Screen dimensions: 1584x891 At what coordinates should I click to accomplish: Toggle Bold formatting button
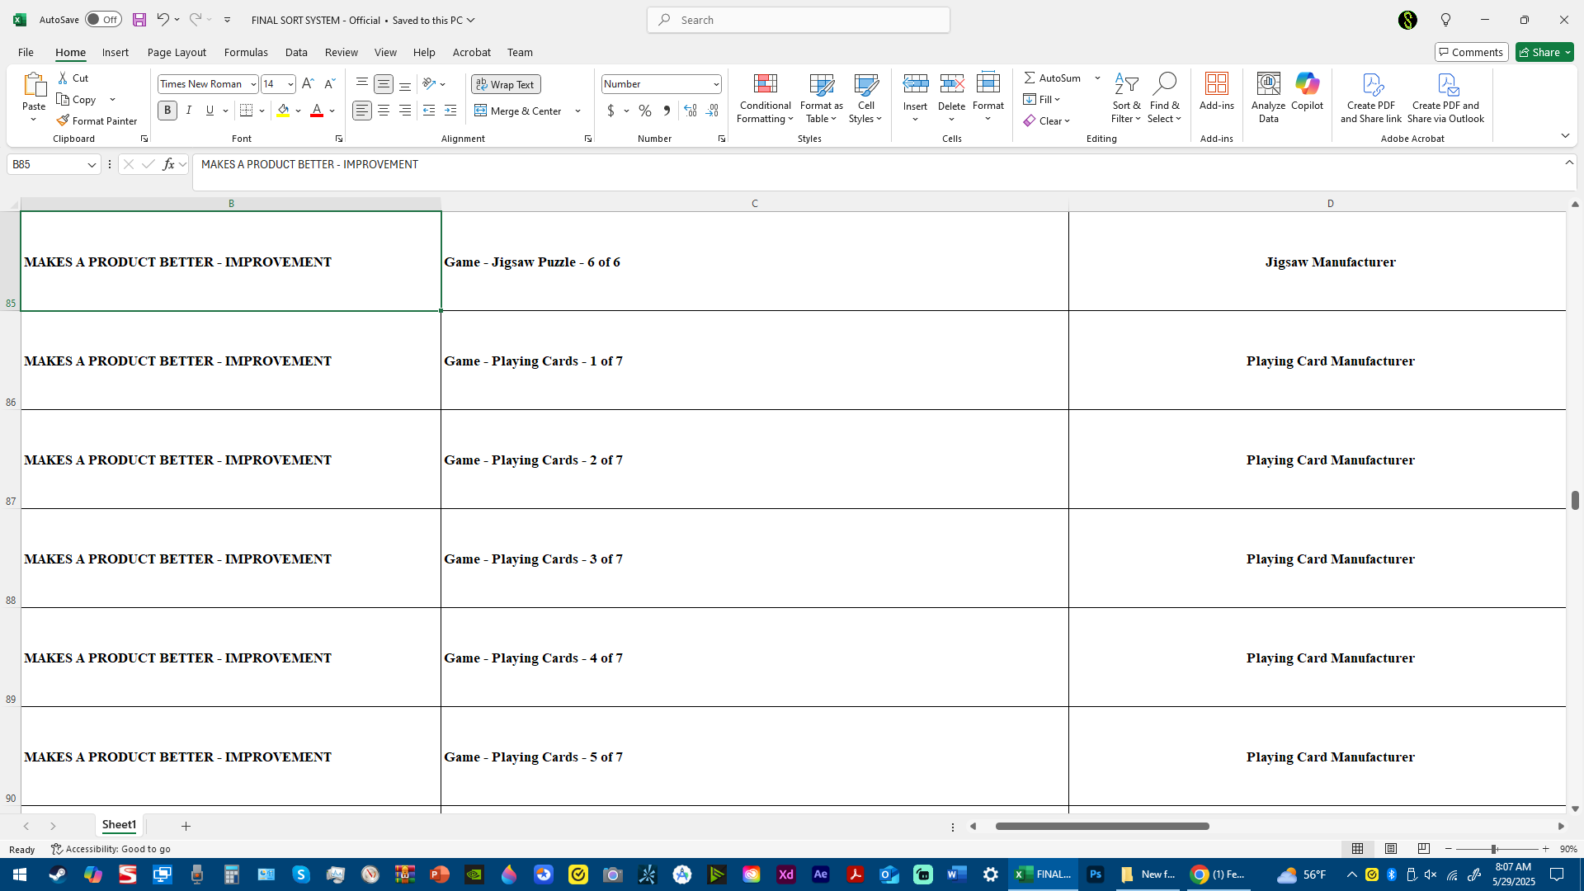tap(167, 111)
